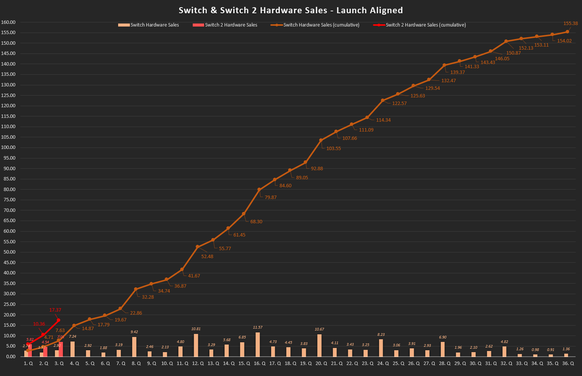This screenshot has width=582, height=376.
Task: Click legend entry "Switch Hardware Sales (cumulative)"
Action: pyautogui.click(x=315, y=25)
